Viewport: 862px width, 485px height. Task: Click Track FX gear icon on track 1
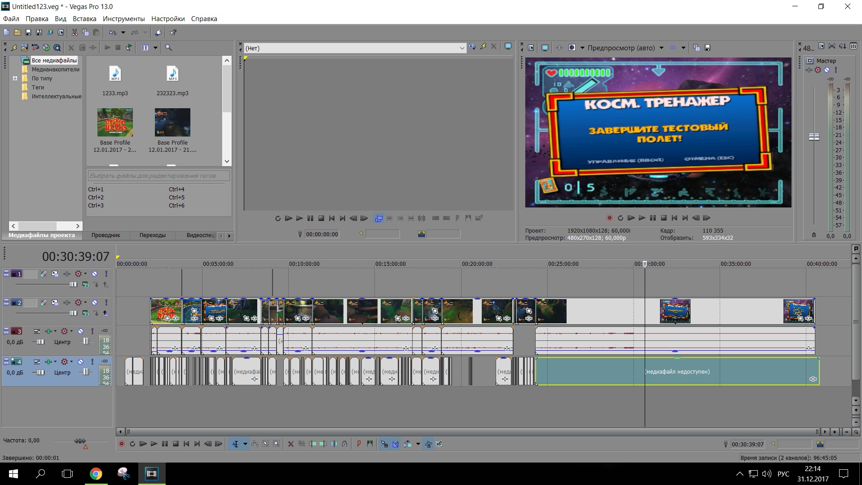[x=78, y=273]
